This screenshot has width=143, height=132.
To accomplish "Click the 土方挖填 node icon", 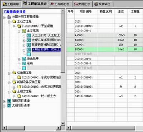I will (x=24, y=31).
